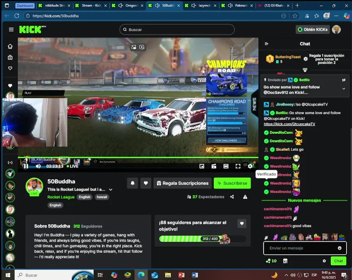Expand gift leaderboard chevron below ButteringToast

point(305,70)
